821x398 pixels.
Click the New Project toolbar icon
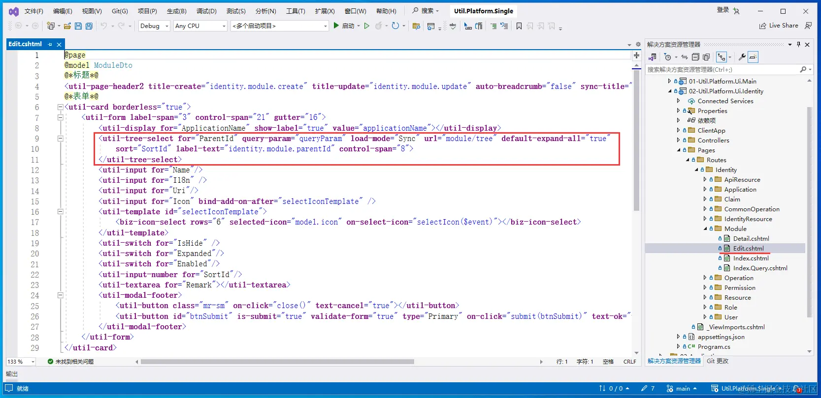tap(51, 26)
